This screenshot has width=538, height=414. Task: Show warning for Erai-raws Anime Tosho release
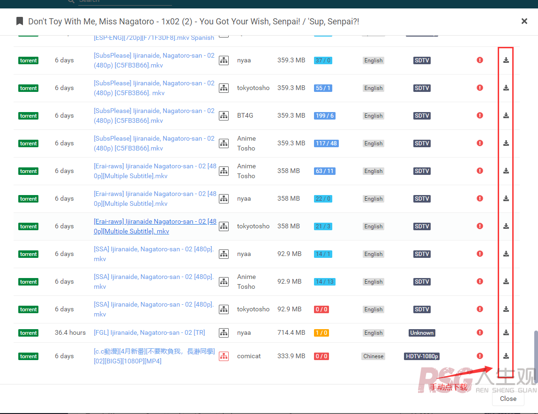pos(480,171)
